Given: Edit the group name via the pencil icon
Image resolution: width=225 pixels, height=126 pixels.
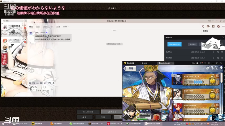Looking at the screenshot, I should [x=125, y=21].
